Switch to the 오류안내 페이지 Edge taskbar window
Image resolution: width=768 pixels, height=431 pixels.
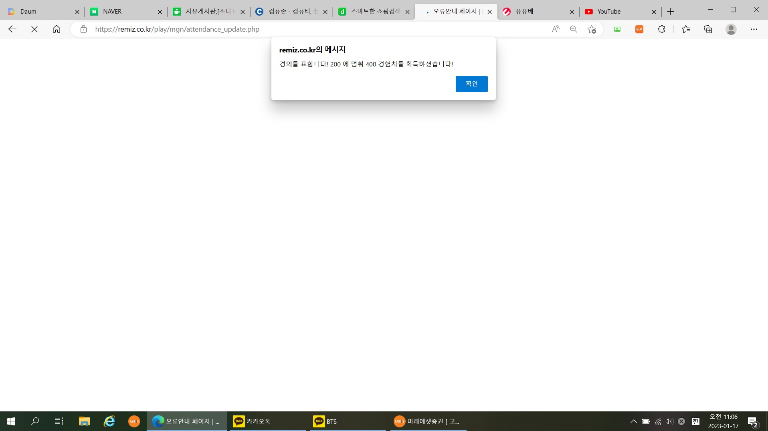(x=187, y=421)
